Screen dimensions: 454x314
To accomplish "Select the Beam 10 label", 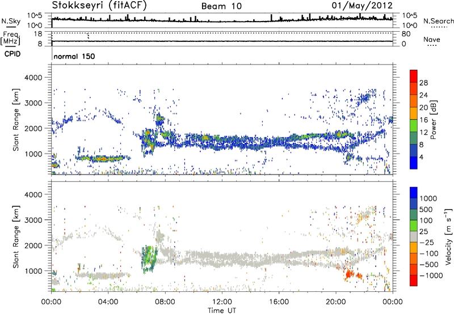I will 221,6.
